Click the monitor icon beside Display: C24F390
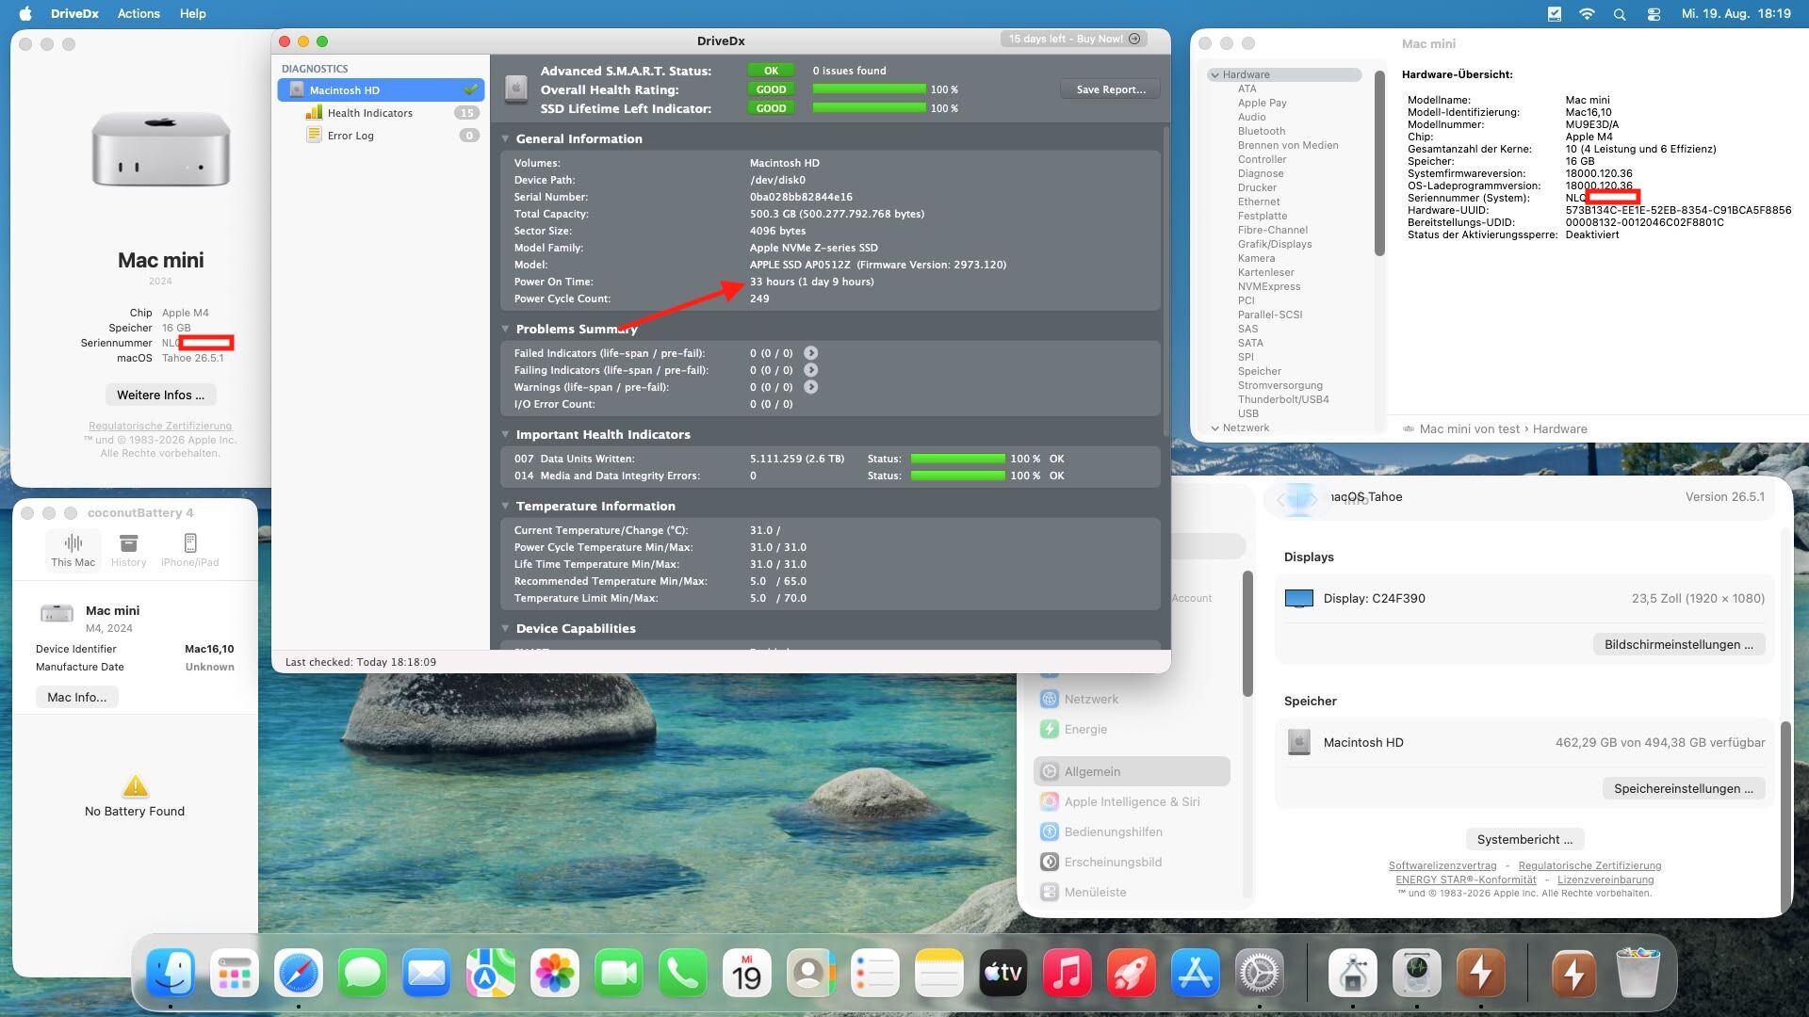Image resolution: width=1809 pixels, height=1017 pixels. pyautogui.click(x=1299, y=598)
